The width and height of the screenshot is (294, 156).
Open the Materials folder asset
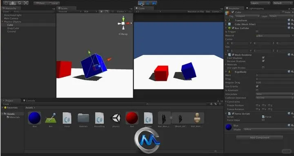83,118
